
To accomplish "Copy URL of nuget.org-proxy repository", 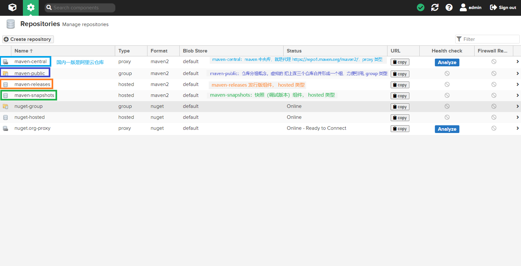I will point(400,129).
